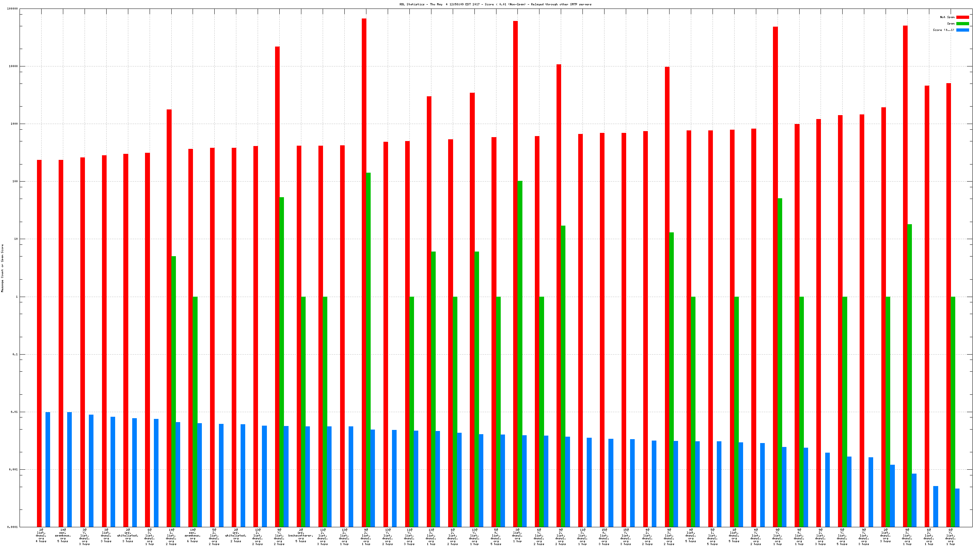Click the rightmost blue Score bar

pyautogui.click(x=957, y=507)
